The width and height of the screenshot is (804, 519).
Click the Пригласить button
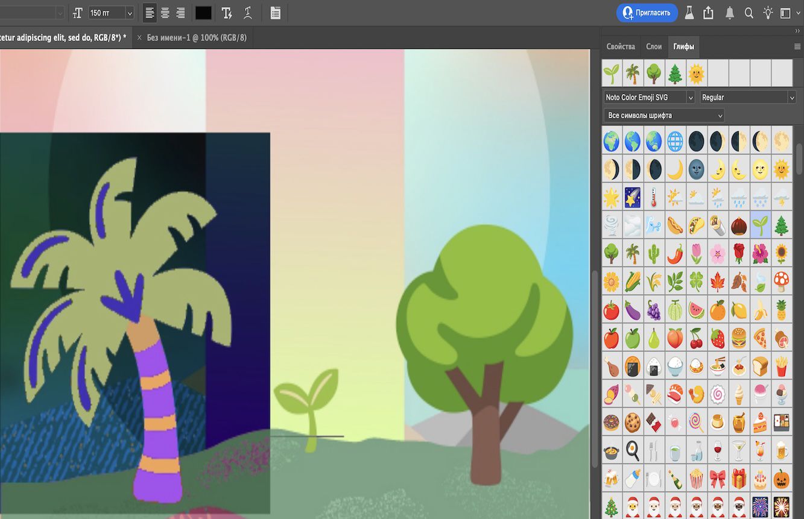pyautogui.click(x=647, y=13)
